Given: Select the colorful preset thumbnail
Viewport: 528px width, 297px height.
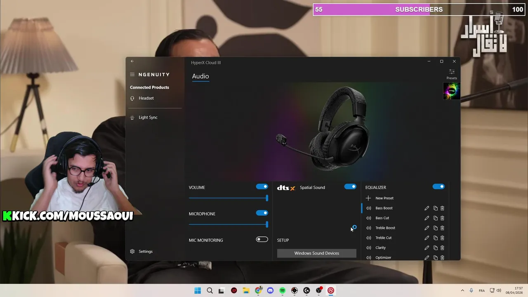Looking at the screenshot, I should (x=451, y=91).
